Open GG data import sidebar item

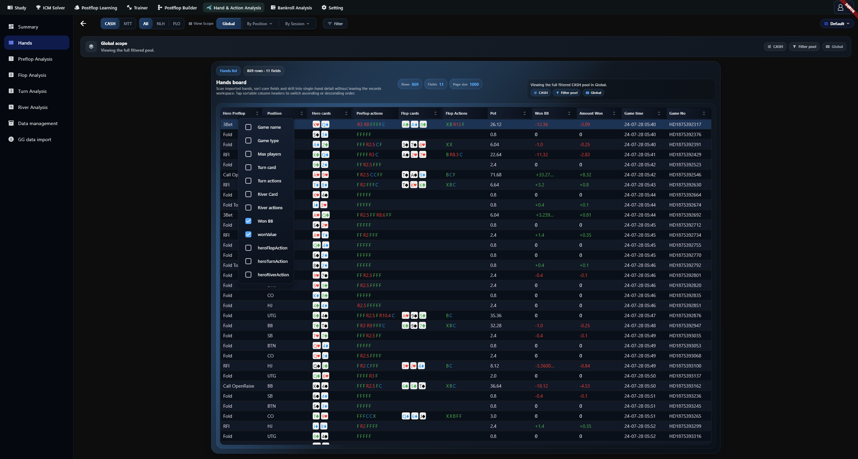pyautogui.click(x=37, y=139)
